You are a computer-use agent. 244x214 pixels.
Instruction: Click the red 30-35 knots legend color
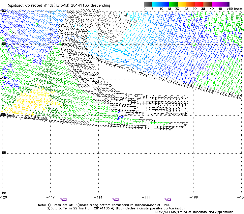pos(199,4)
